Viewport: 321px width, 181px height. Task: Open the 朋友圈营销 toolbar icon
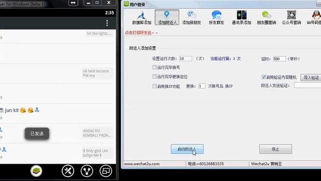[x=266, y=18]
